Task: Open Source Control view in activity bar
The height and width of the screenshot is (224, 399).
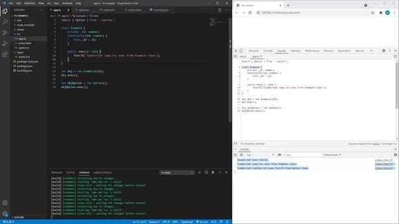Action: 5,33
